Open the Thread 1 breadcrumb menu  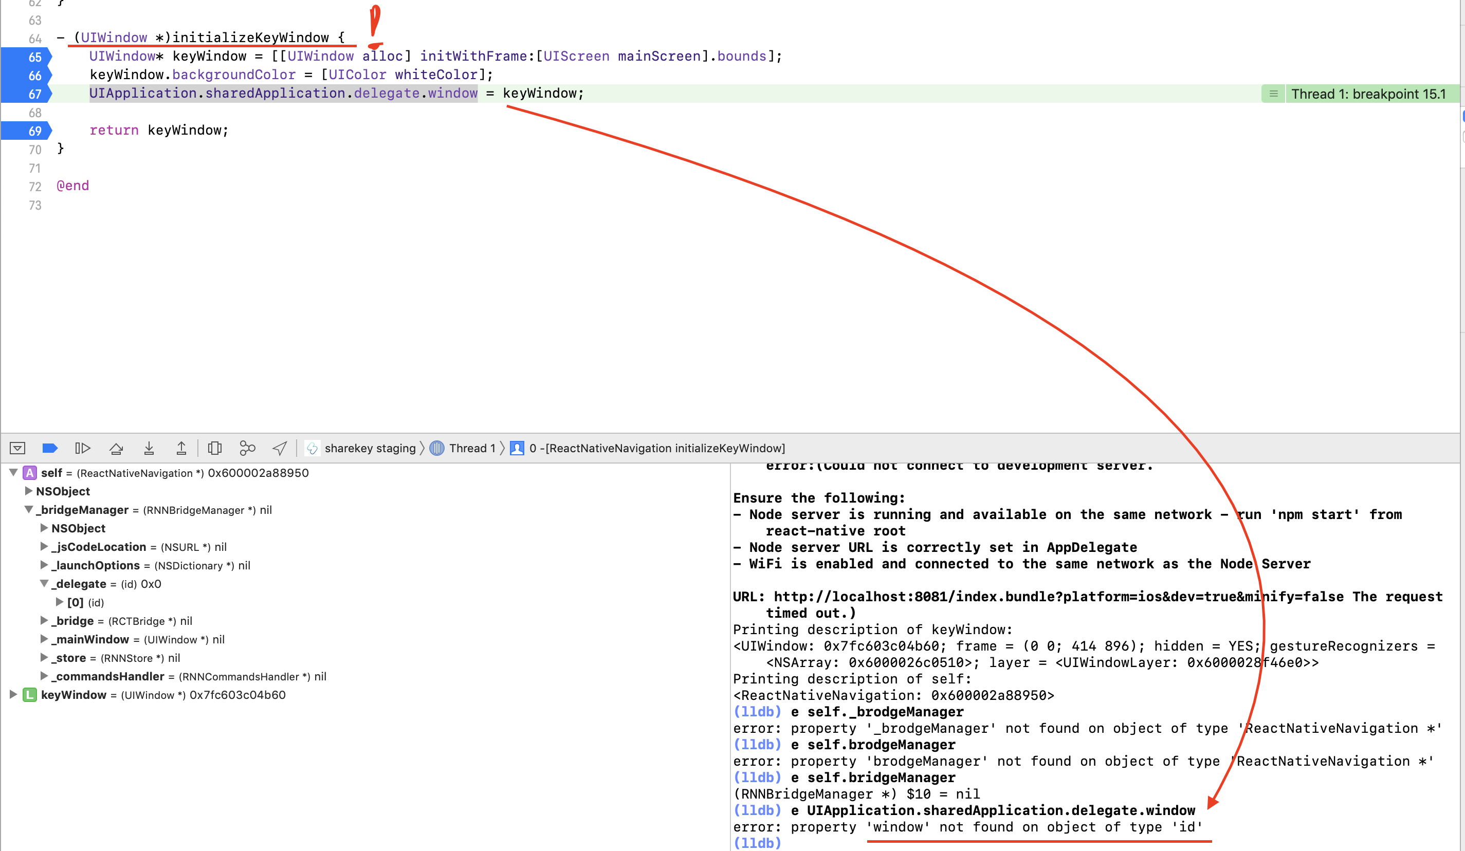(x=471, y=448)
